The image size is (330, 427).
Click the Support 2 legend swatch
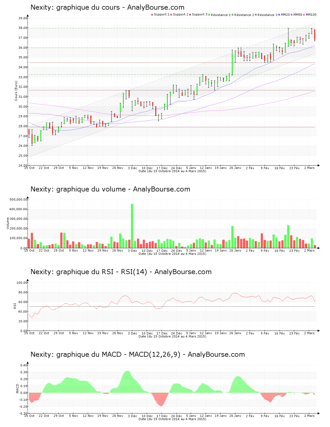[x=171, y=15]
